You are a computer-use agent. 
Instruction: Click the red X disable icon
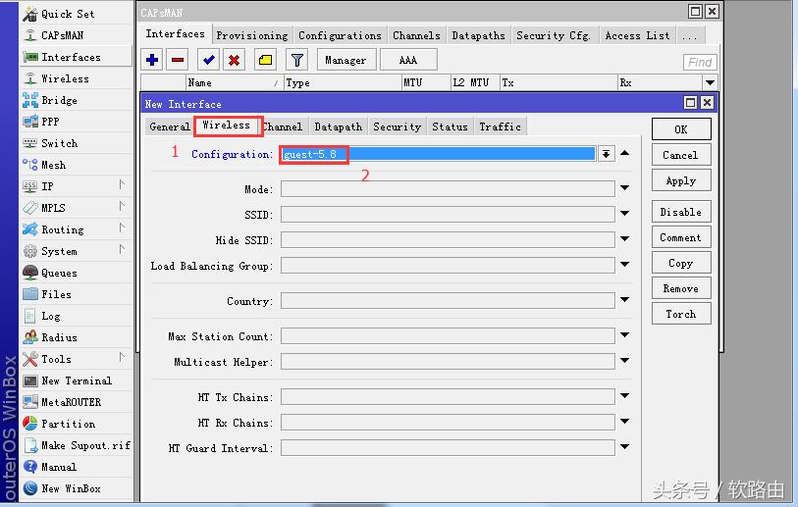point(235,60)
